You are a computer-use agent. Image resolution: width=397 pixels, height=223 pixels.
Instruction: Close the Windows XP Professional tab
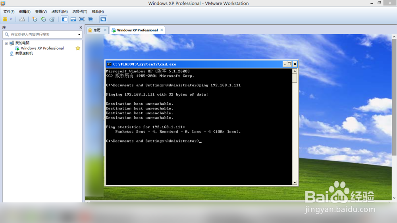point(162,30)
